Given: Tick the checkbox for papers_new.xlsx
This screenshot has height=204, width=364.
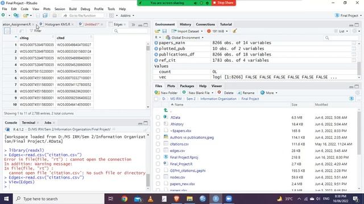Looking at the screenshot, I should pos(158,184).
